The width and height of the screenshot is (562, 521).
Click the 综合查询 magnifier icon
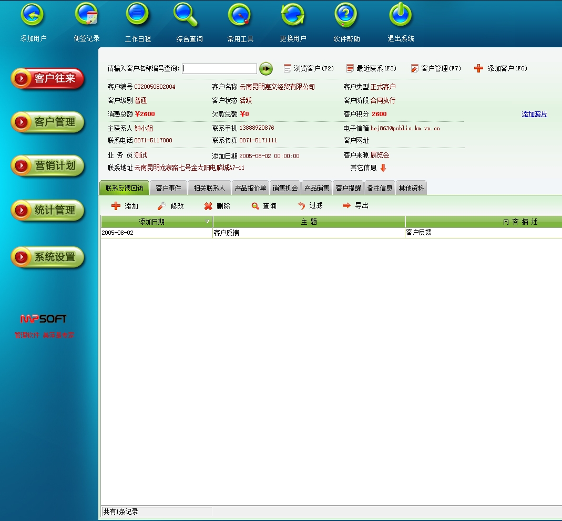[x=186, y=16]
